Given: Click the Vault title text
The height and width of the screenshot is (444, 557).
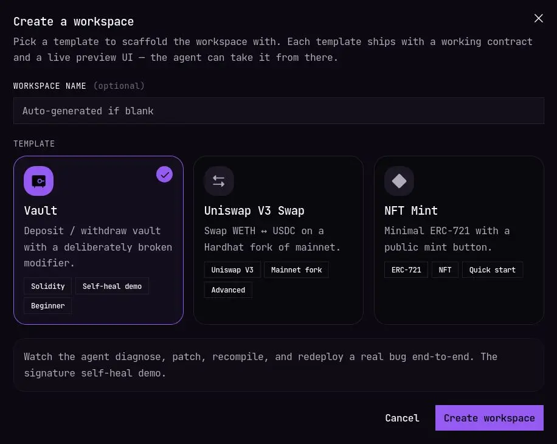Looking at the screenshot, I should (41, 210).
